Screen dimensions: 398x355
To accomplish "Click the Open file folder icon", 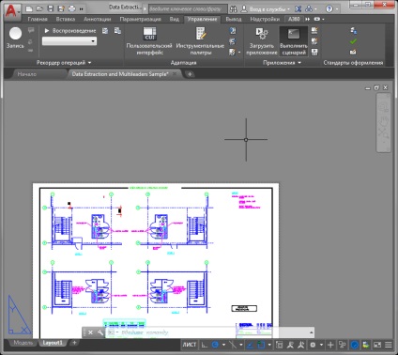I will (39, 8).
